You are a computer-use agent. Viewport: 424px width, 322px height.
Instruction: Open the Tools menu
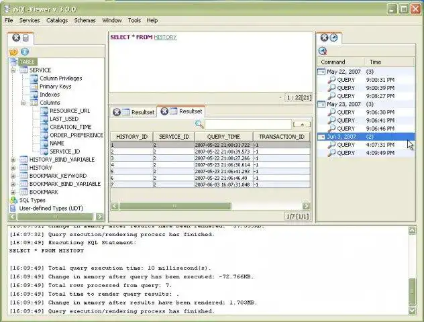pyautogui.click(x=134, y=21)
